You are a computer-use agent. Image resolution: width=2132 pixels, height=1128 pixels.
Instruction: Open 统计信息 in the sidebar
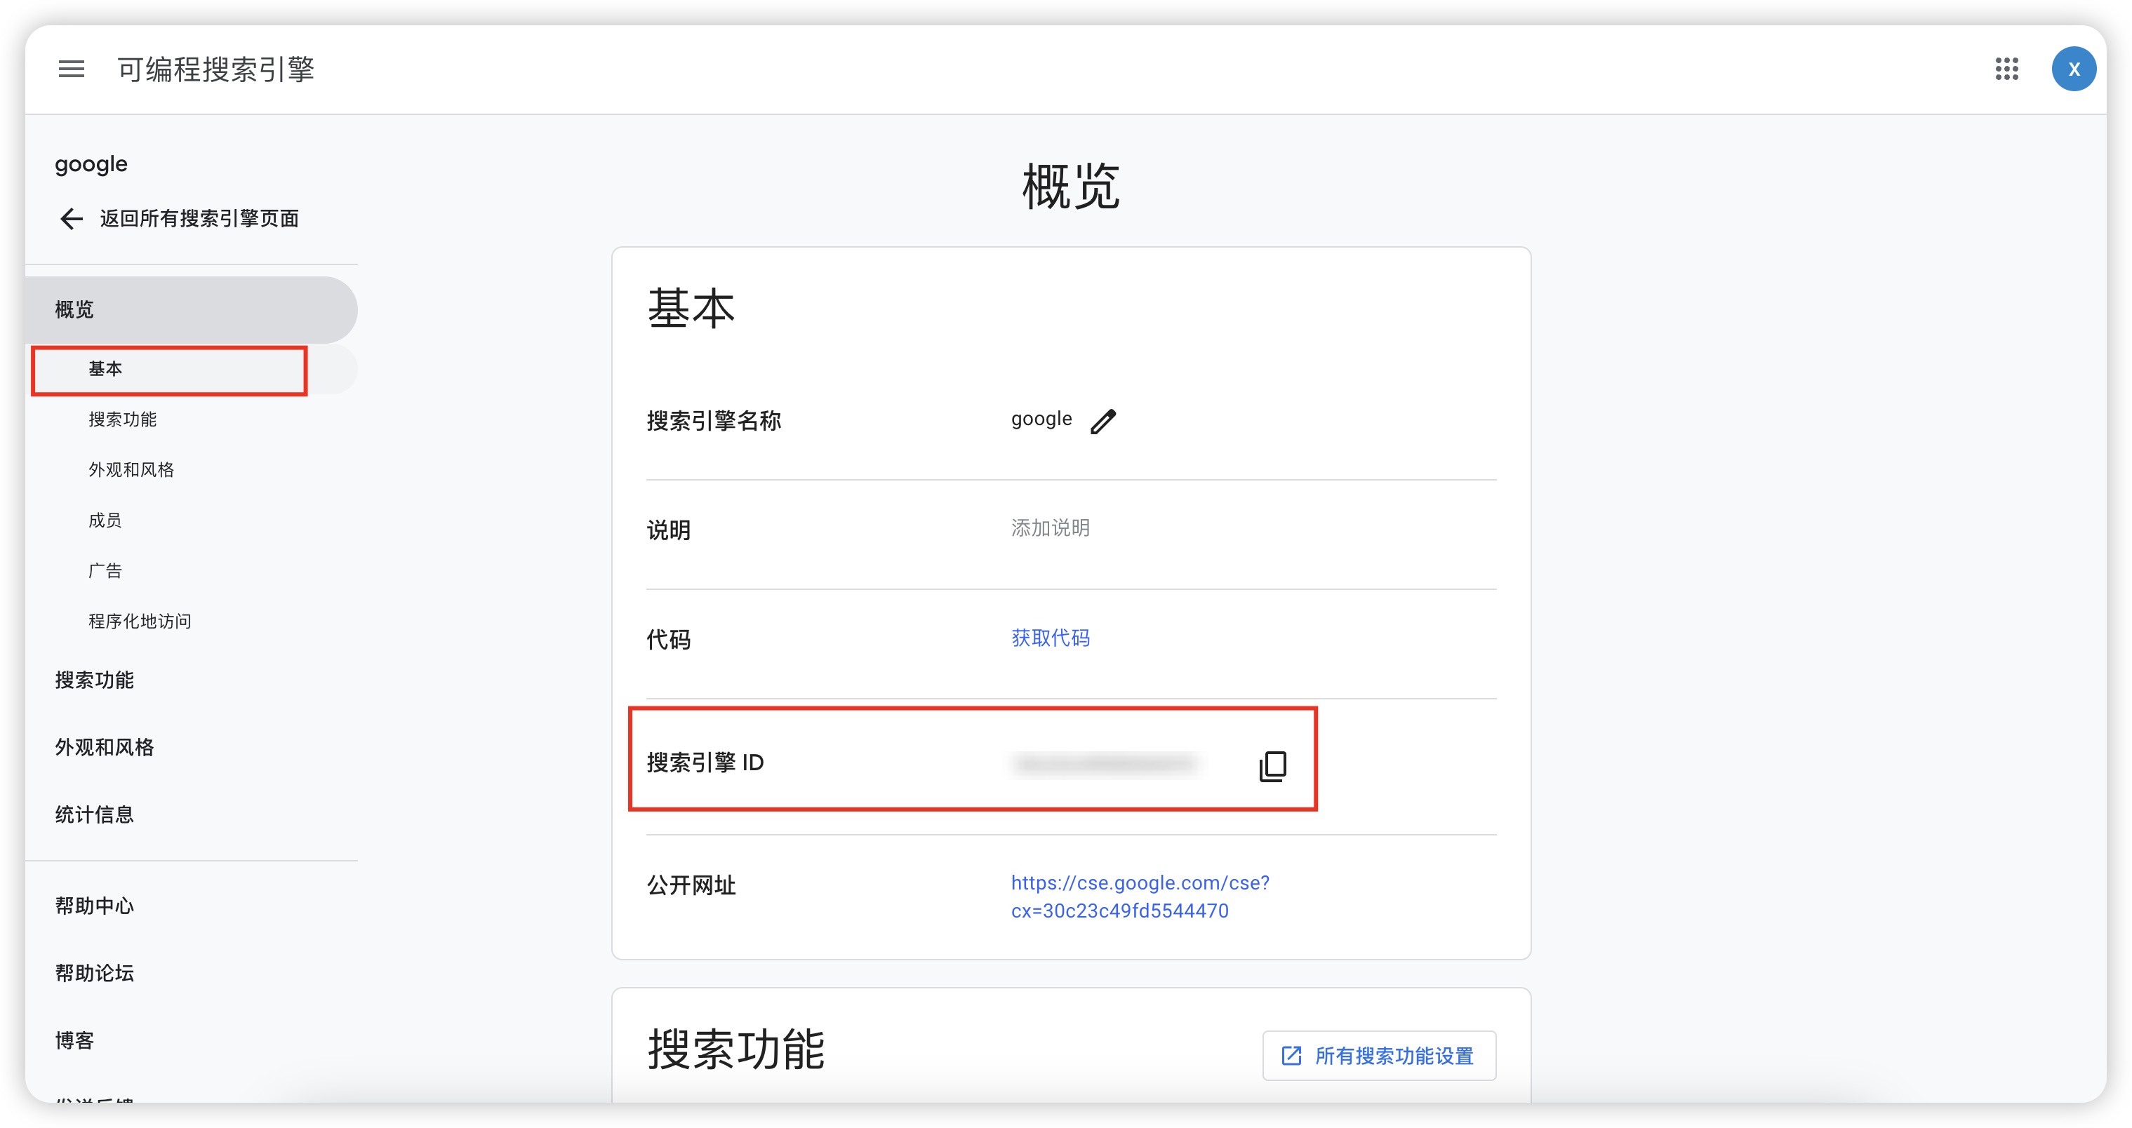point(94,814)
